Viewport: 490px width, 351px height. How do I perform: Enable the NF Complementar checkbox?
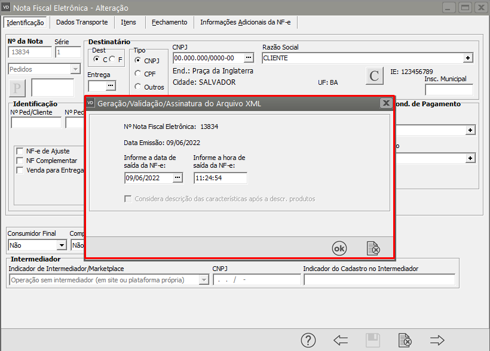click(x=20, y=161)
